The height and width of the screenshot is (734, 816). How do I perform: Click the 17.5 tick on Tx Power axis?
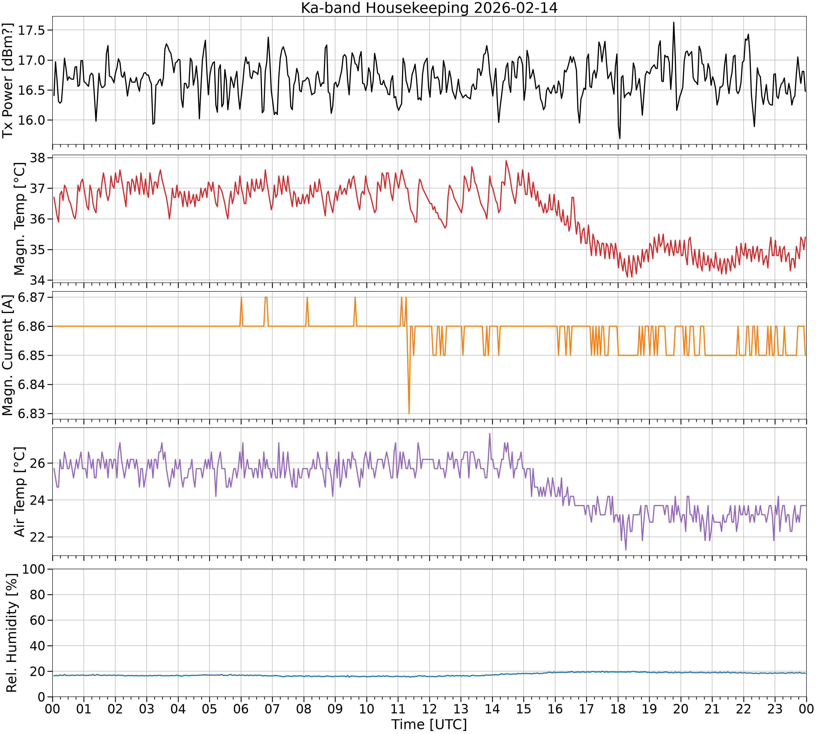[x=33, y=30]
